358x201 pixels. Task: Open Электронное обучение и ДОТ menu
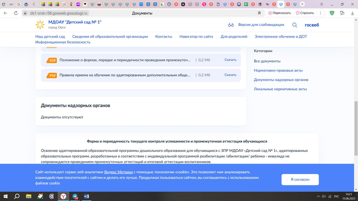pyautogui.click(x=281, y=37)
